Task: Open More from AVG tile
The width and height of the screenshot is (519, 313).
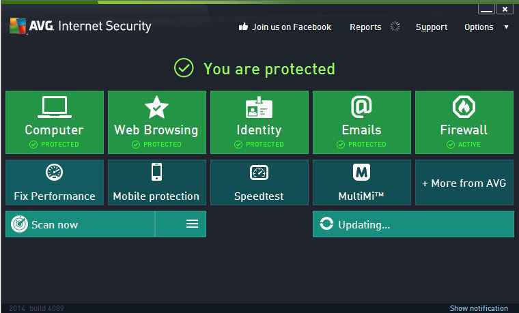Action: tap(464, 183)
